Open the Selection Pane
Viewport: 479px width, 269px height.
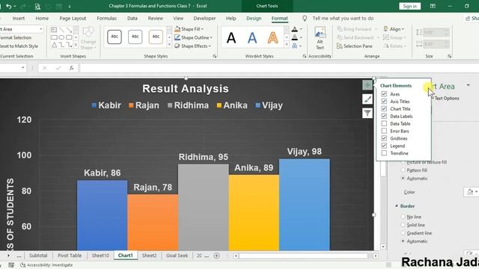click(x=355, y=46)
